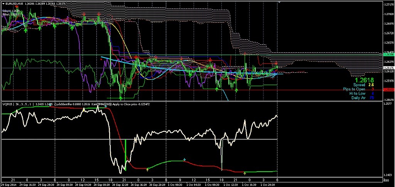Click the 29 Sep 16:30 time label

click(27, 184)
